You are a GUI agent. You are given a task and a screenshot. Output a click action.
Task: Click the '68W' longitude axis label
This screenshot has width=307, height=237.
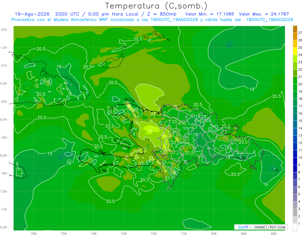273,234
